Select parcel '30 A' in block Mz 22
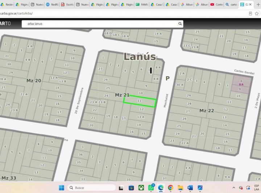Viewport: 261px width, 193px height. coord(180,85)
